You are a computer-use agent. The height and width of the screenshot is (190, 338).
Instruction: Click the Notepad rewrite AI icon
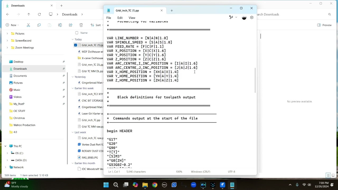(231, 17)
